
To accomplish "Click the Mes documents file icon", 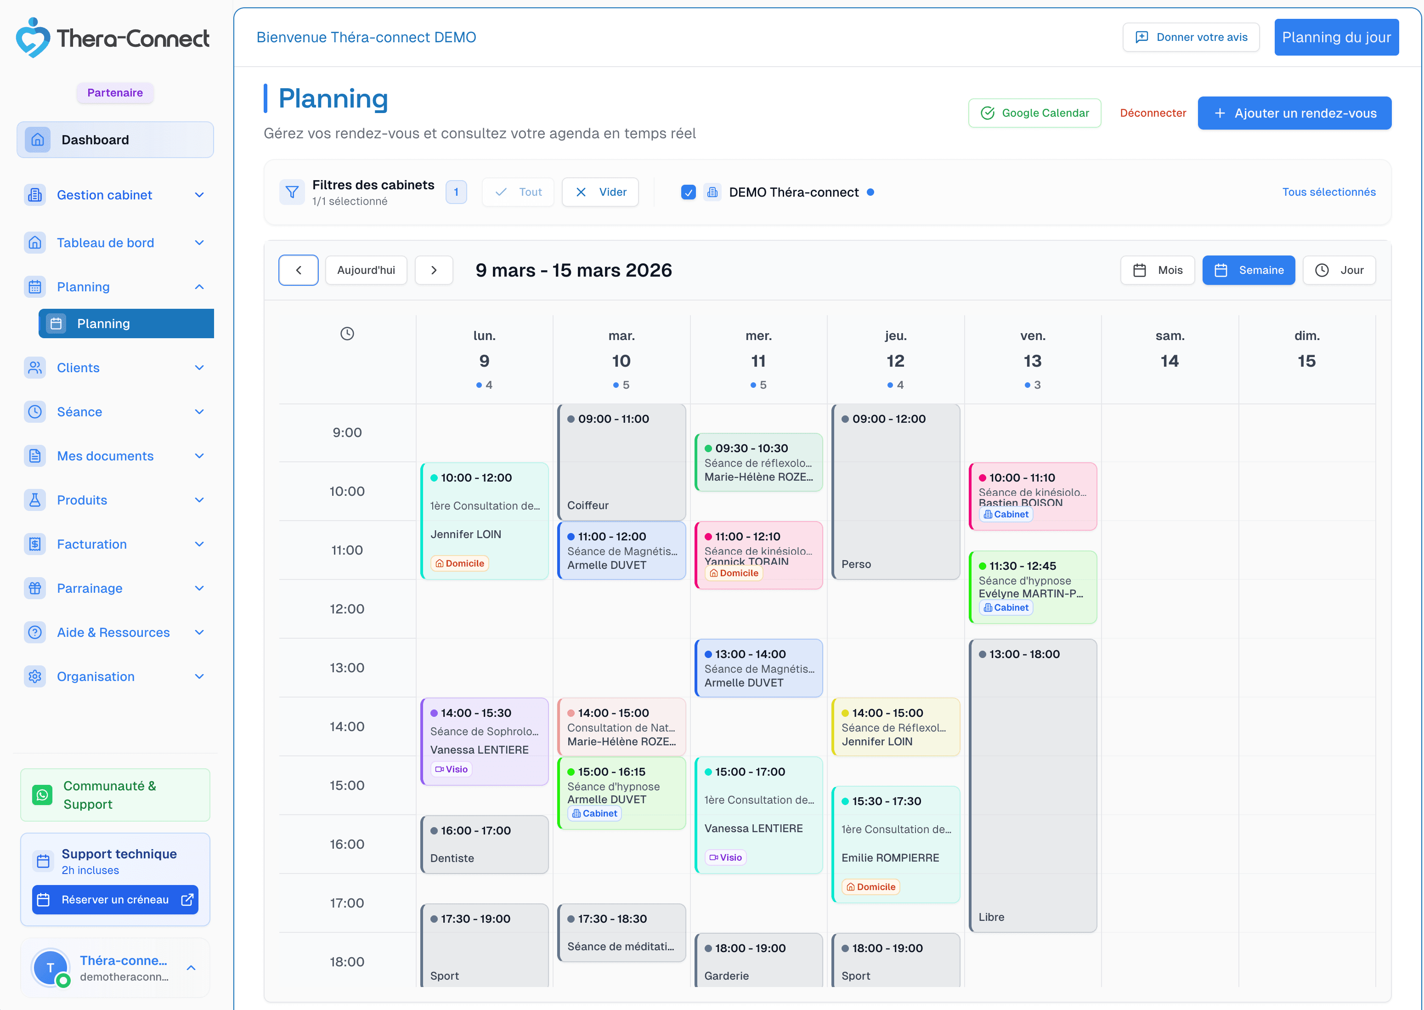I will click(35, 456).
